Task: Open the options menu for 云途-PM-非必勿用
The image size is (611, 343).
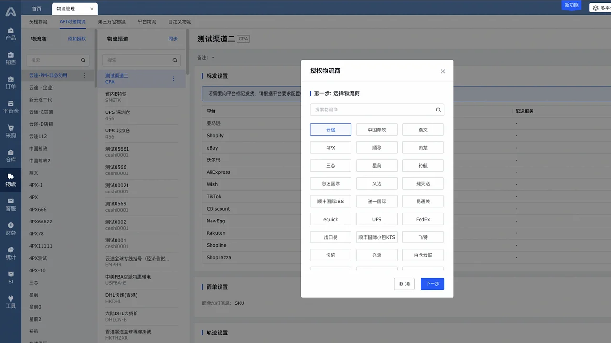Action: [84, 75]
